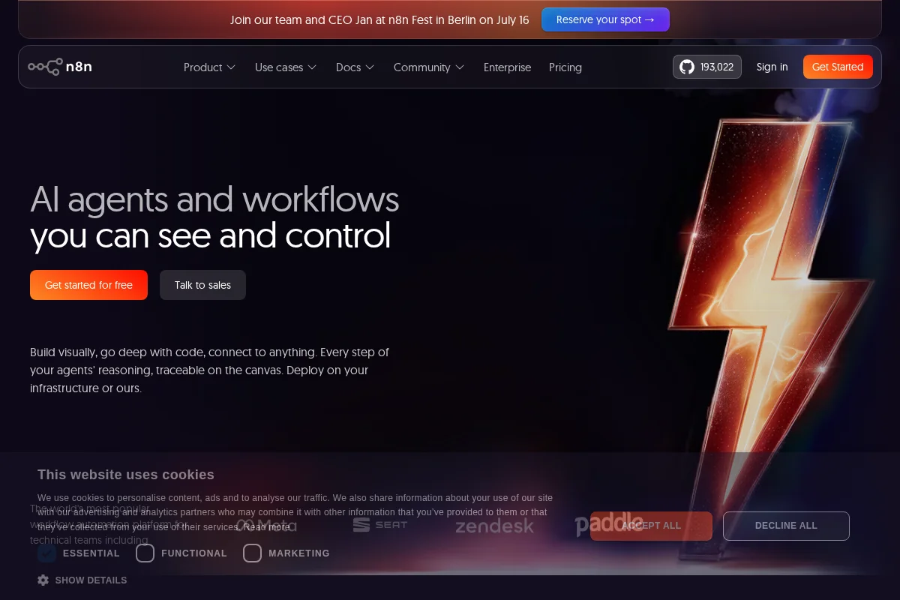This screenshot has width=900, height=600.
Task: Open the Docs dropdown menu
Action: click(355, 67)
